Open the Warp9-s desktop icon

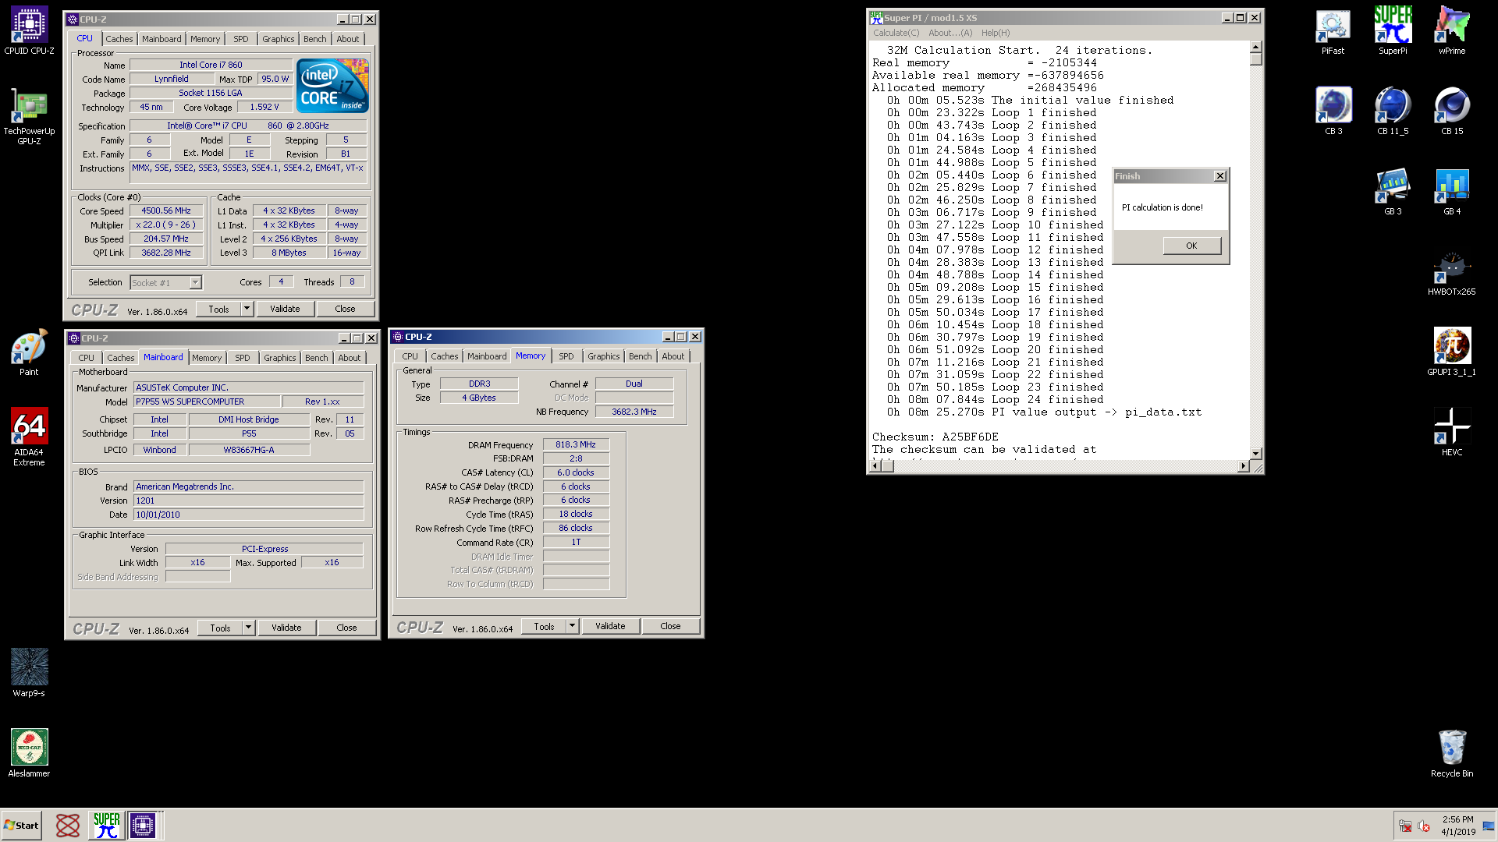pyautogui.click(x=29, y=673)
